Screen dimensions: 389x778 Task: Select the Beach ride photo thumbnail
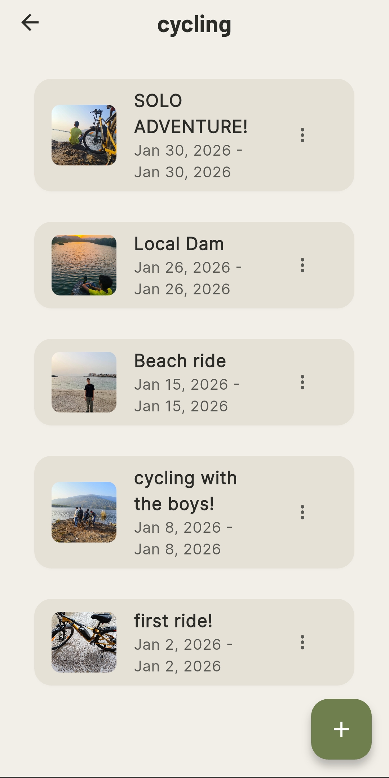pyautogui.click(x=84, y=382)
